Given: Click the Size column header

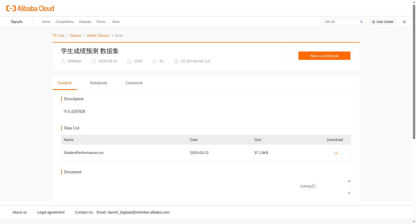Looking at the screenshot, I should [x=258, y=140].
